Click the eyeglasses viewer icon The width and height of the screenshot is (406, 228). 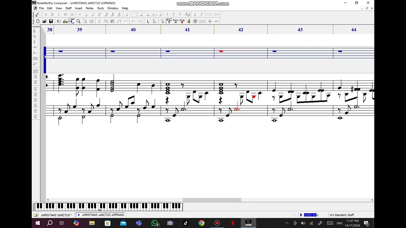(65, 21)
